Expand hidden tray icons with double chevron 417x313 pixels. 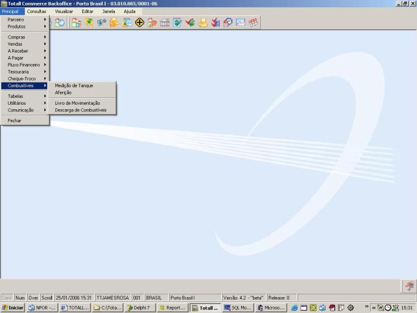click(x=373, y=308)
